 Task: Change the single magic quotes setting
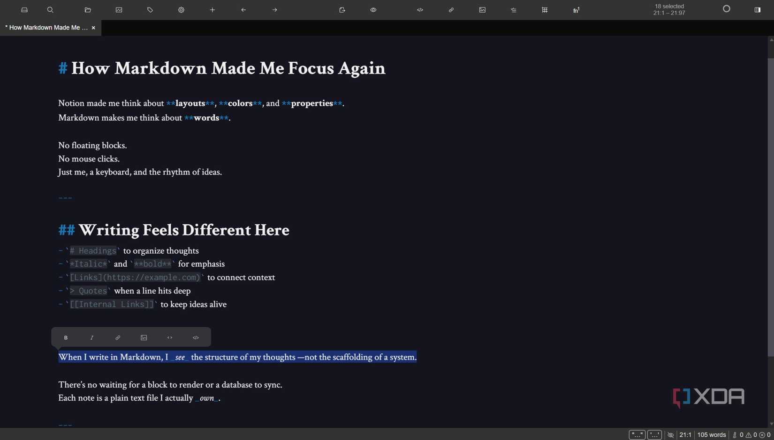pyautogui.click(x=655, y=435)
